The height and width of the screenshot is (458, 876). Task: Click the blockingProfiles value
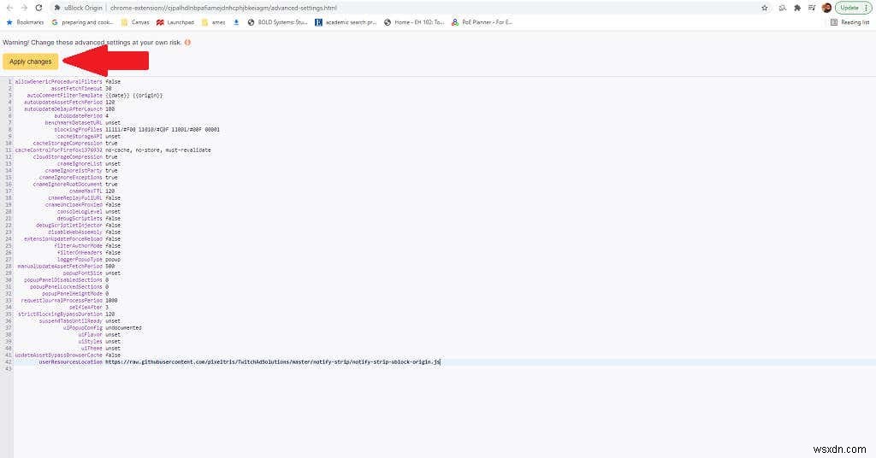coord(163,129)
